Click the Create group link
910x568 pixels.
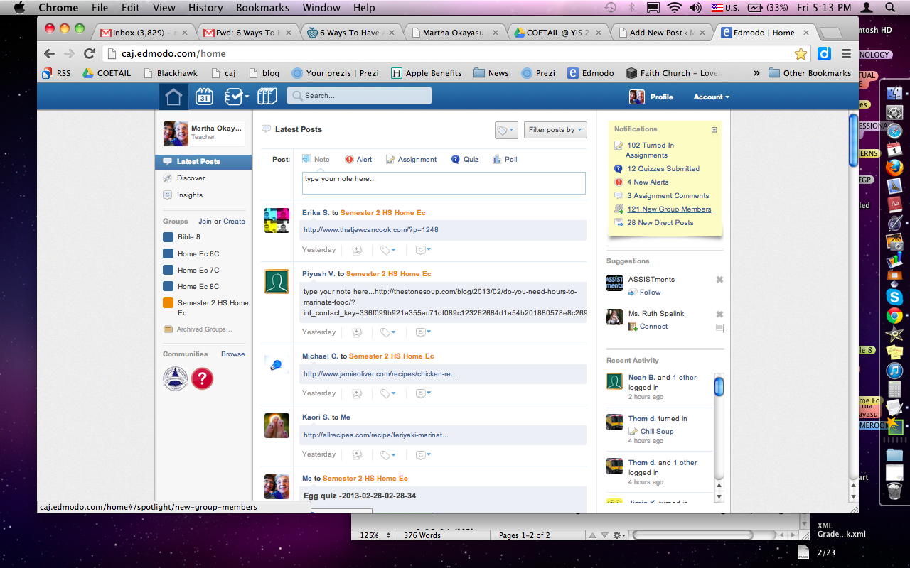234,222
